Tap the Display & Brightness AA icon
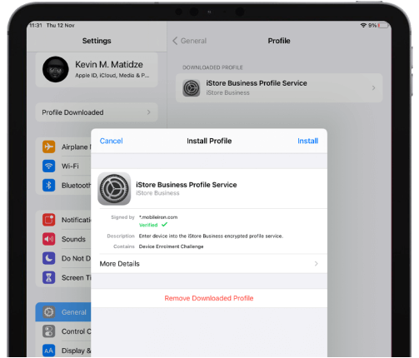 (48, 351)
